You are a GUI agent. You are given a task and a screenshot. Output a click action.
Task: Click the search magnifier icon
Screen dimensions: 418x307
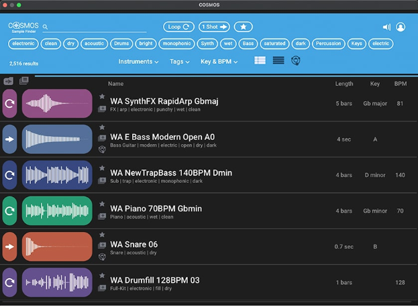45,27
